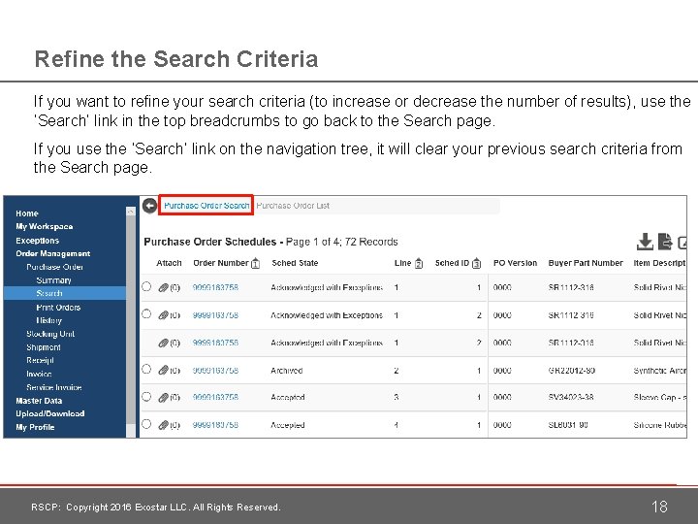Screen dimensions: 698x524
Task: Click the circular back arrow icon
Action: [x=150, y=206]
